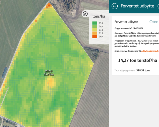Click the Forventet udbytte header title
Viewport: 159px width, 127px height.
click(x=137, y=6)
